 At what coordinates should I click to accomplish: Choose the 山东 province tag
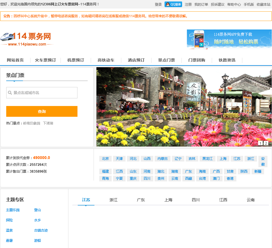click(133, 171)
